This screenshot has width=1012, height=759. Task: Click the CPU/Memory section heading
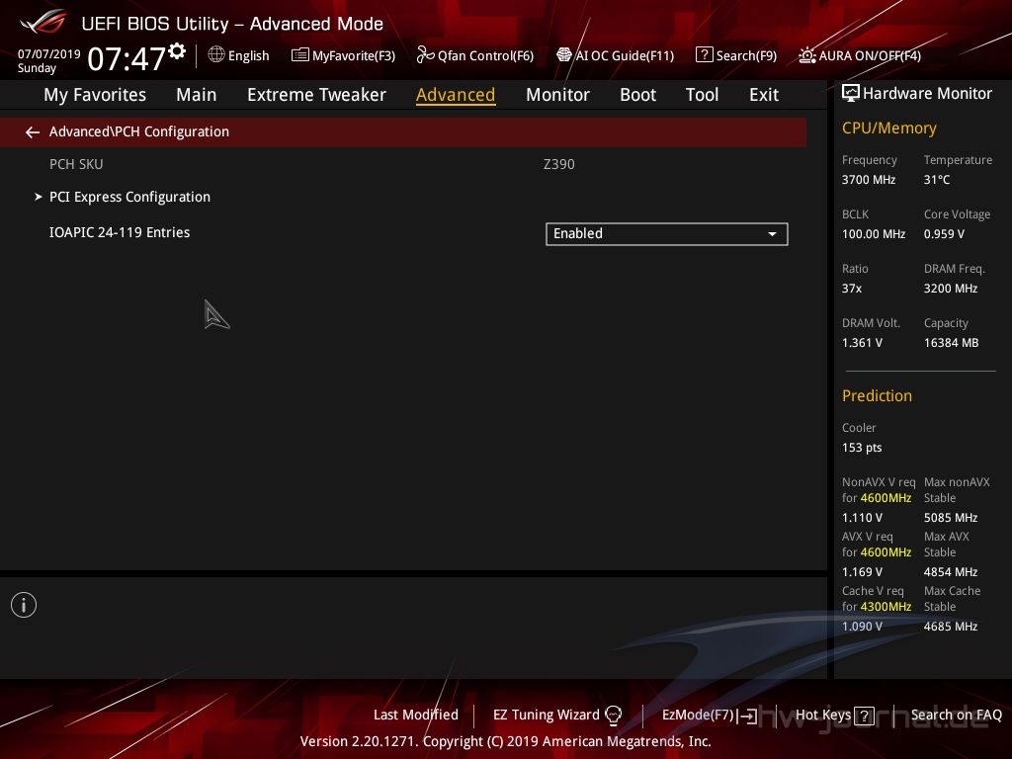pyautogui.click(x=888, y=127)
